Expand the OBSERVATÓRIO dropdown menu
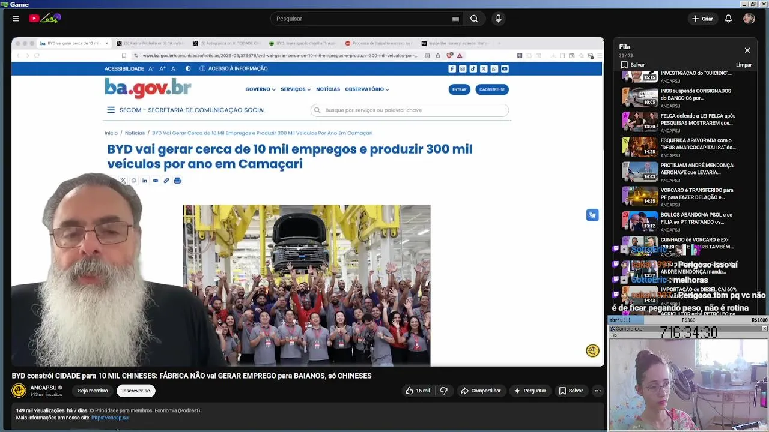 366,89
